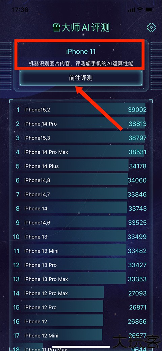162x351 pixels.
Task: Tap the 鲁大师AI评测 title
Action: [x=81, y=28]
